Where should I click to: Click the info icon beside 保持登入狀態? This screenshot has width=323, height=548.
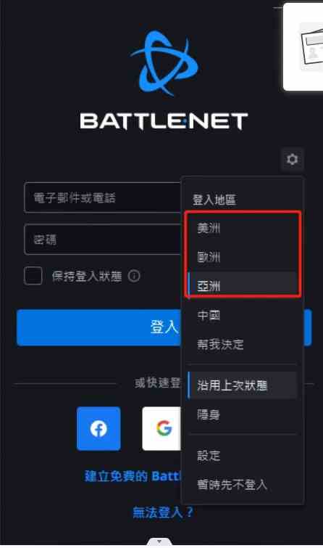134,276
